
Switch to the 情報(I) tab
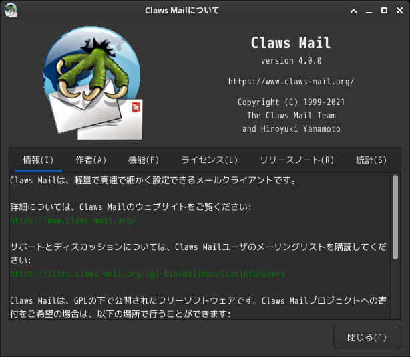tap(38, 160)
